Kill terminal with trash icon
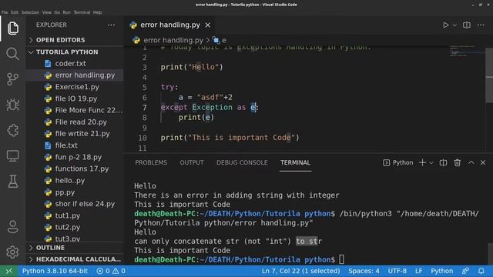This screenshot has height=277, width=493. point(457,162)
